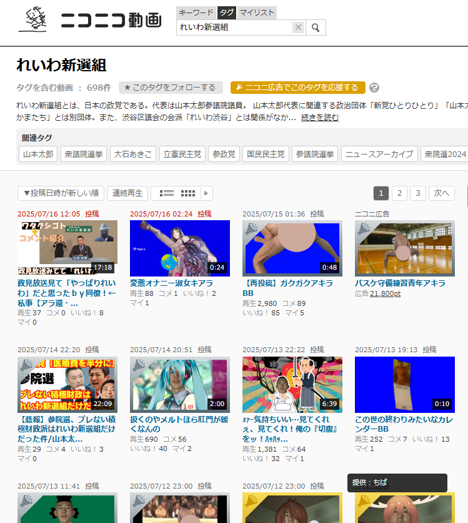Viewport: 468px width, 523px height.
Task: Open title バスケ守備練習青年アキラ
Action: pos(400,283)
